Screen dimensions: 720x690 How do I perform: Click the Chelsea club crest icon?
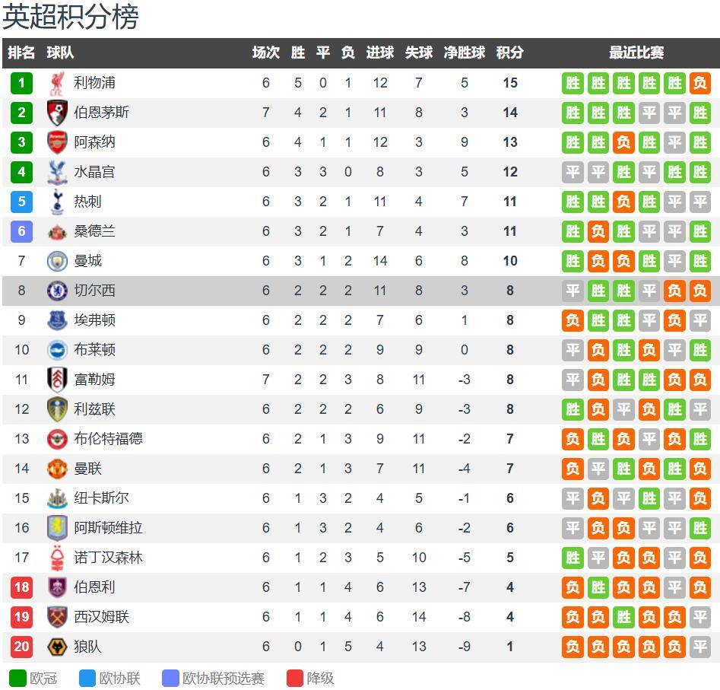click(57, 291)
